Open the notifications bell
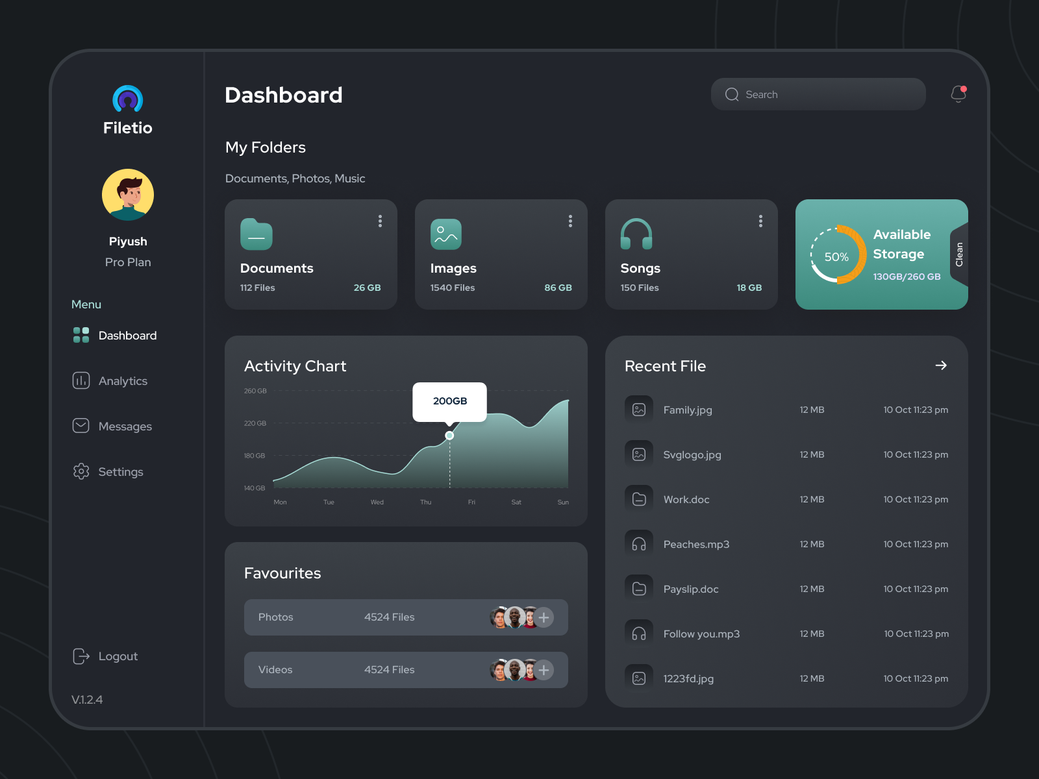 click(x=958, y=94)
